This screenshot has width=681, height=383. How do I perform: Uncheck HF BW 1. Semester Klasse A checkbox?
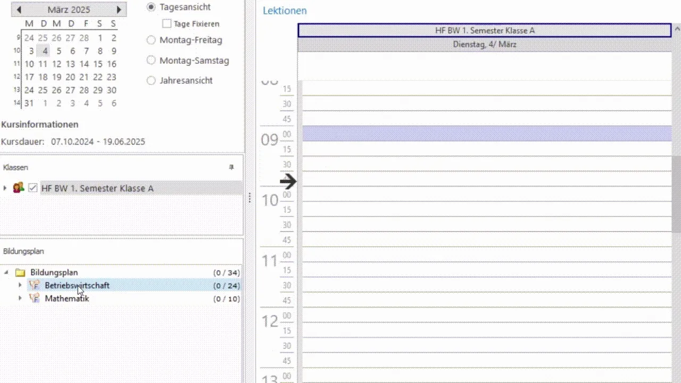point(33,188)
